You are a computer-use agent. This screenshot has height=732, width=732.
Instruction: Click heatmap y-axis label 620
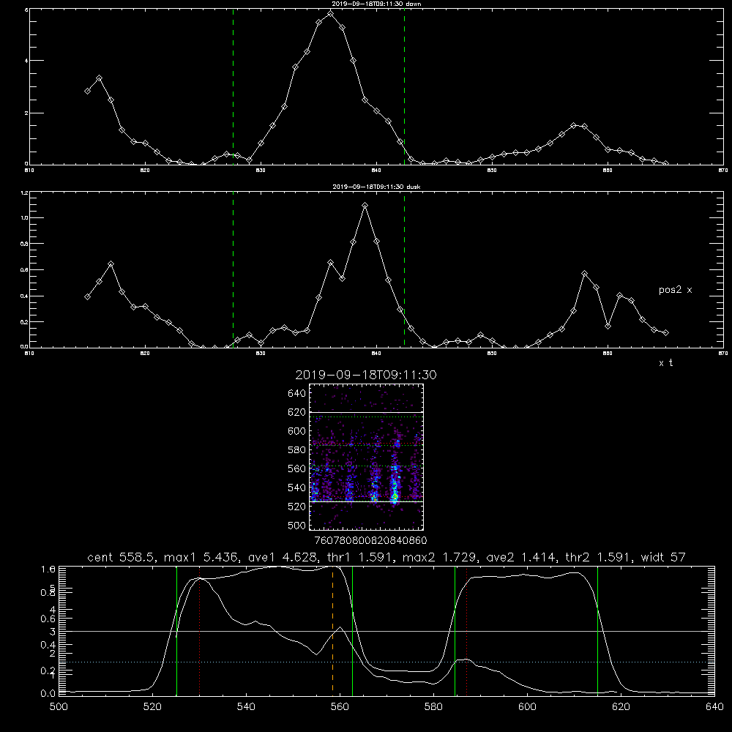[297, 412]
